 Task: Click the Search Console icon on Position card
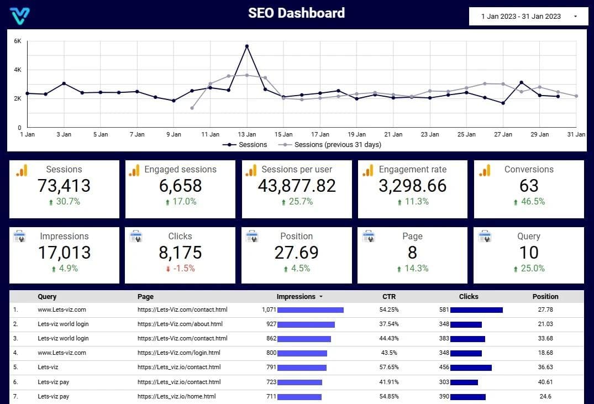253,237
